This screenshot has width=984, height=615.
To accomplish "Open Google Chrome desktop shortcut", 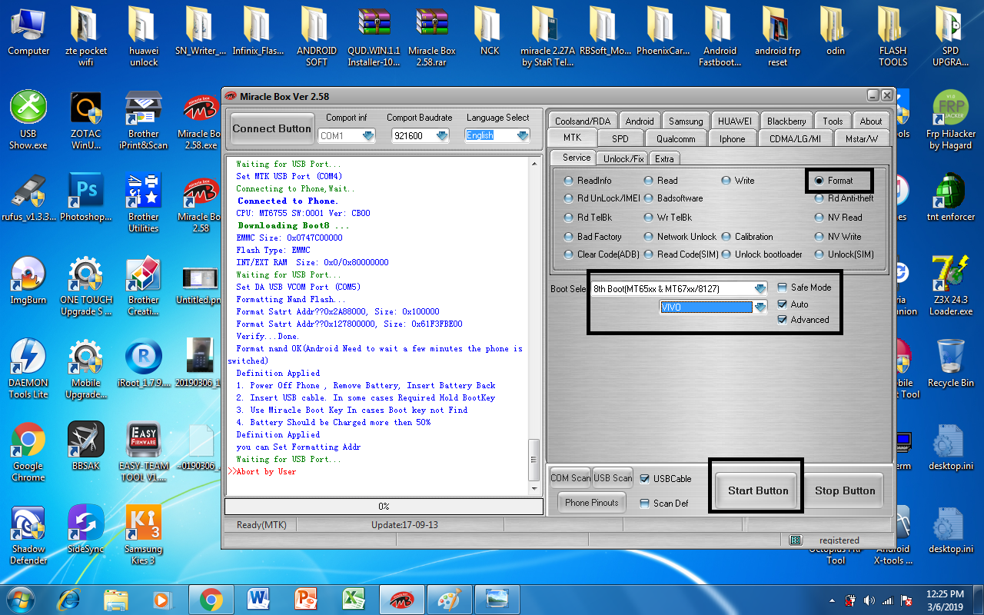I will (x=28, y=452).
